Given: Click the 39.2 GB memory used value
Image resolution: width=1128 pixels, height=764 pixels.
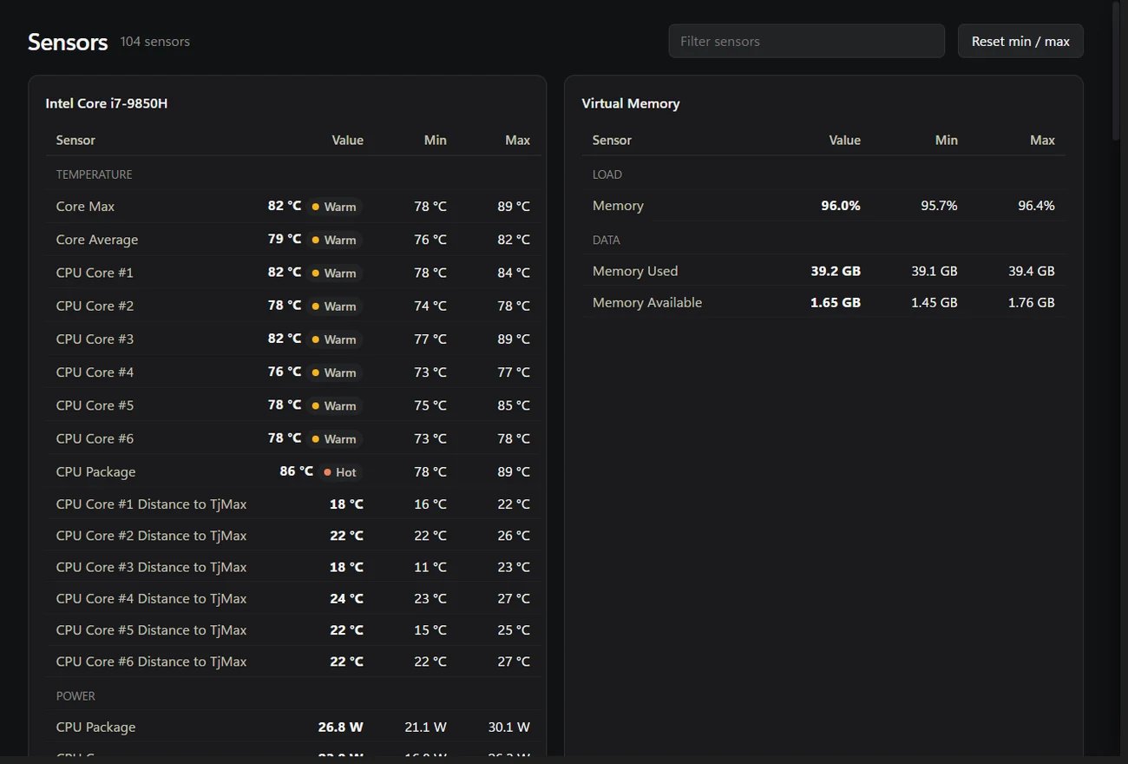Looking at the screenshot, I should (836, 271).
